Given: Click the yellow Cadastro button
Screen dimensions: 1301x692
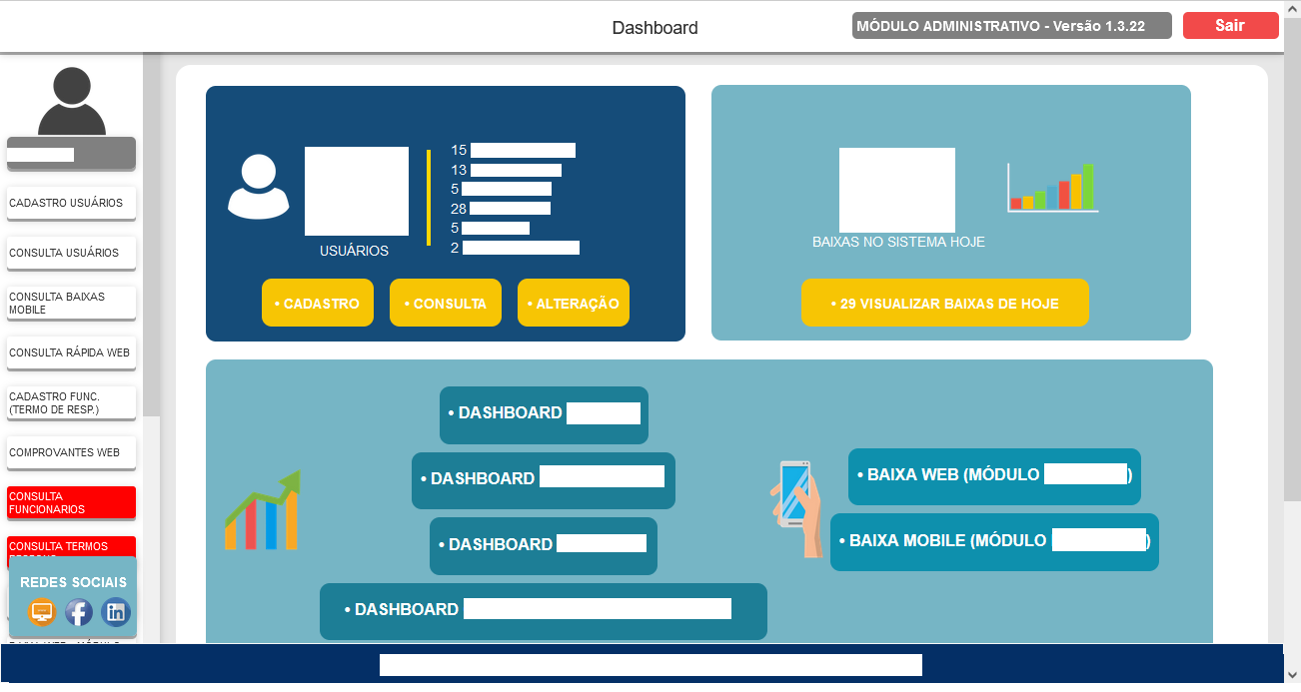Looking at the screenshot, I should click(x=317, y=302).
